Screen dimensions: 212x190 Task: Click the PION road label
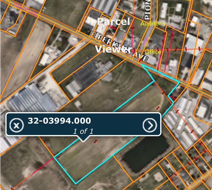[x=147, y=9]
